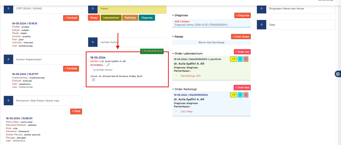Open the settings gear on the right edge
The height and width of the screenshot is (145, 341).
(337, 74)
